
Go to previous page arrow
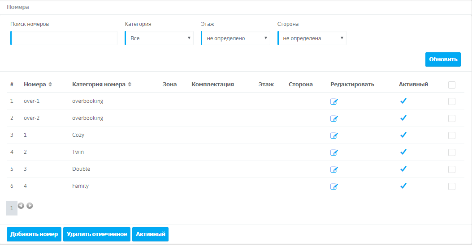click(x=21, y=206)
